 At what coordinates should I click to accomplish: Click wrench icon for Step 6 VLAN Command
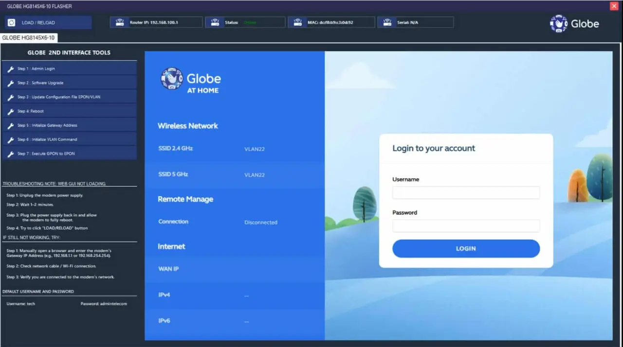coord(11,139)
